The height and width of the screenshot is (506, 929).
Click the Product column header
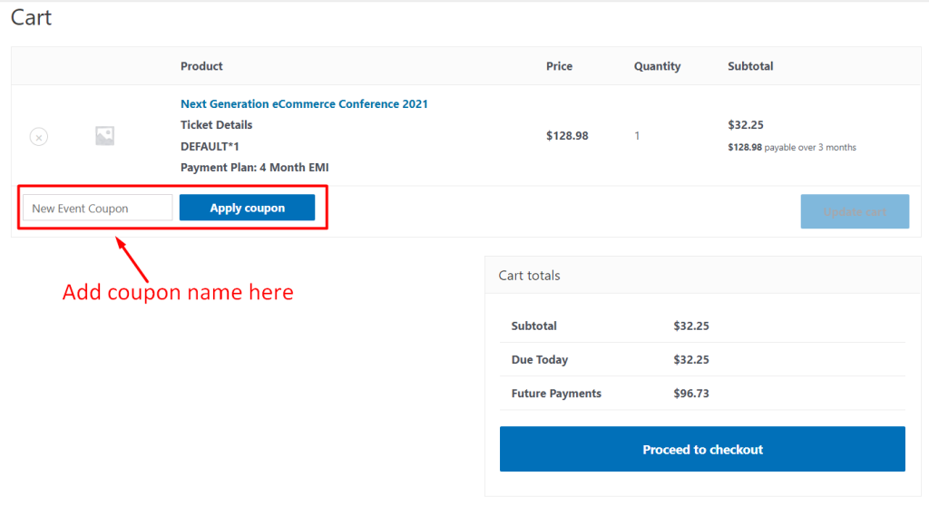(x=201, y=66)
